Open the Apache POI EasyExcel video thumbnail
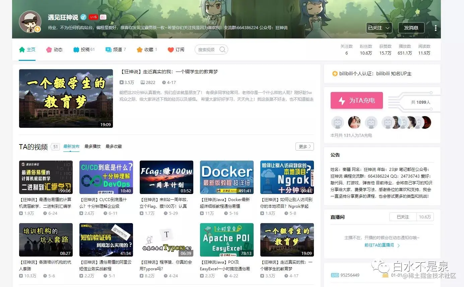This screenshot has height=287, width=464. pos(227,240)
